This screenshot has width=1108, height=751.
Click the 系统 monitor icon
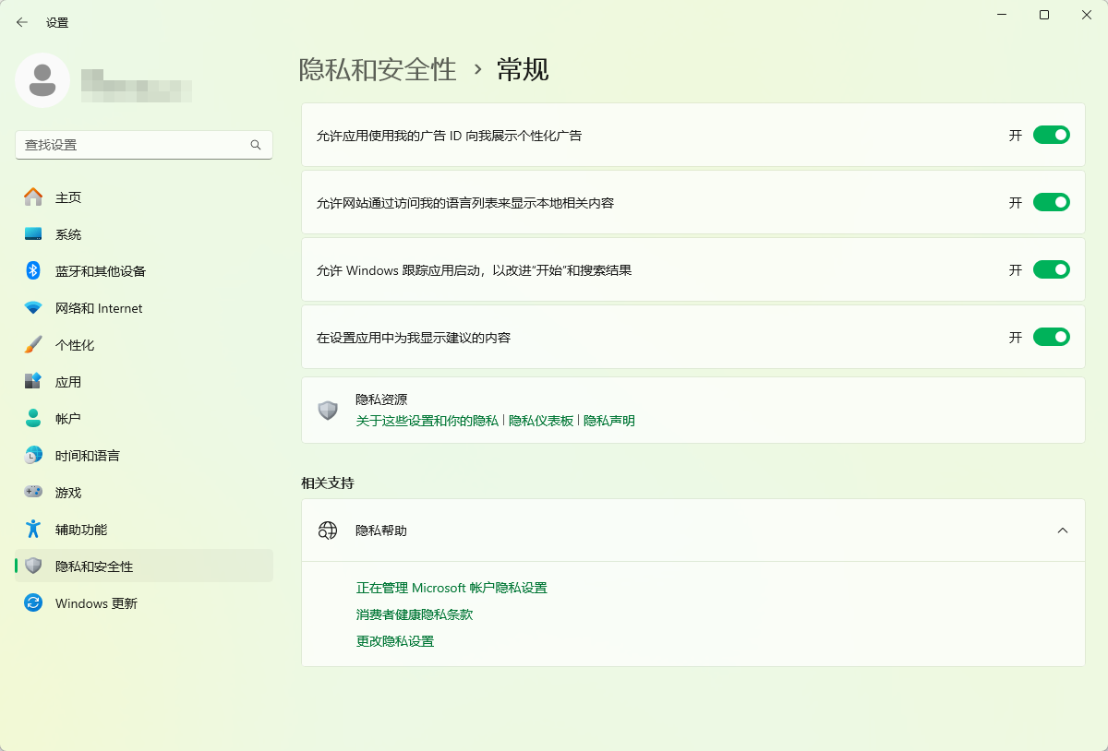[33, 234]
